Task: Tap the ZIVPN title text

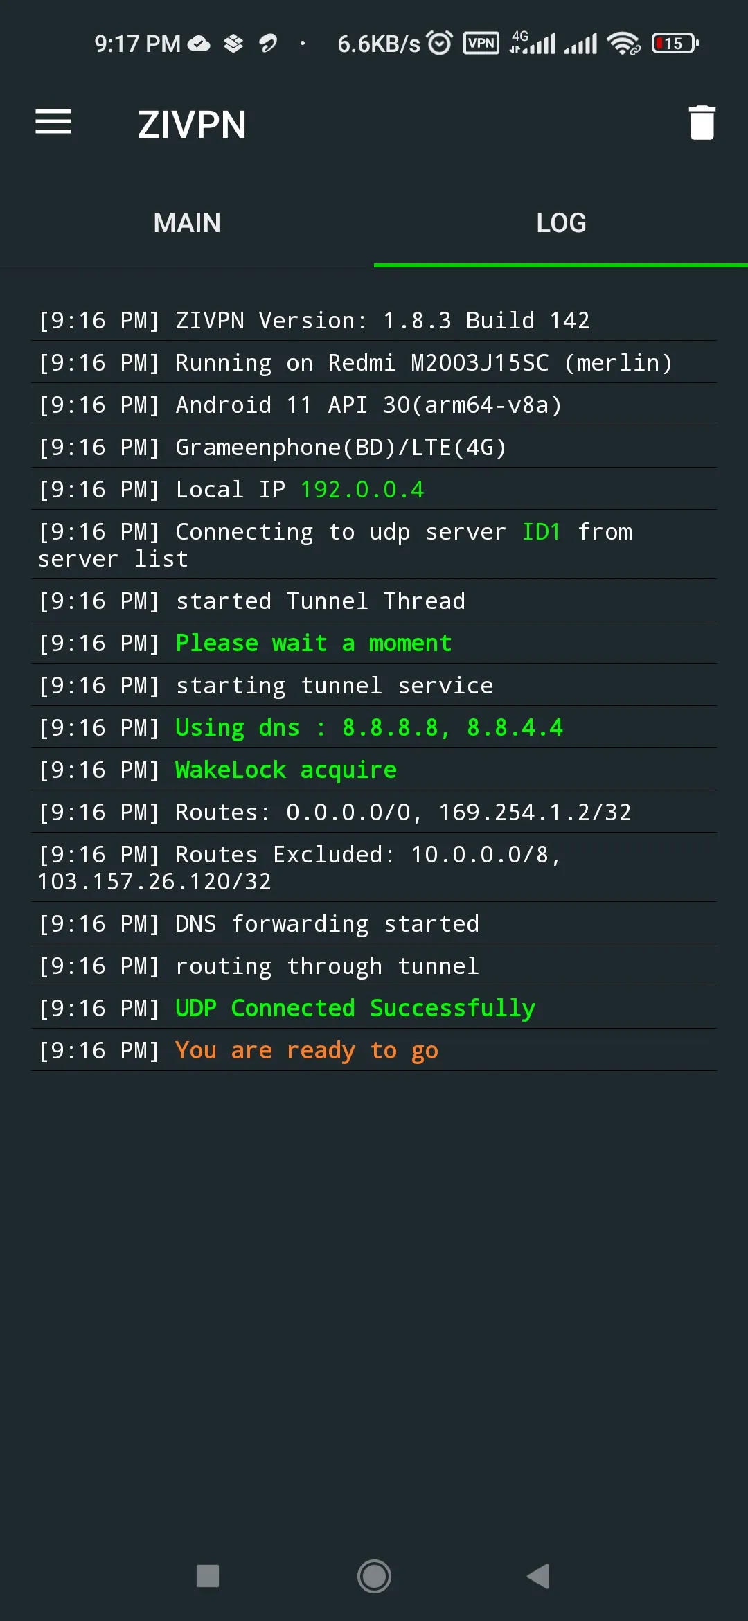Action: click(191, 125)
